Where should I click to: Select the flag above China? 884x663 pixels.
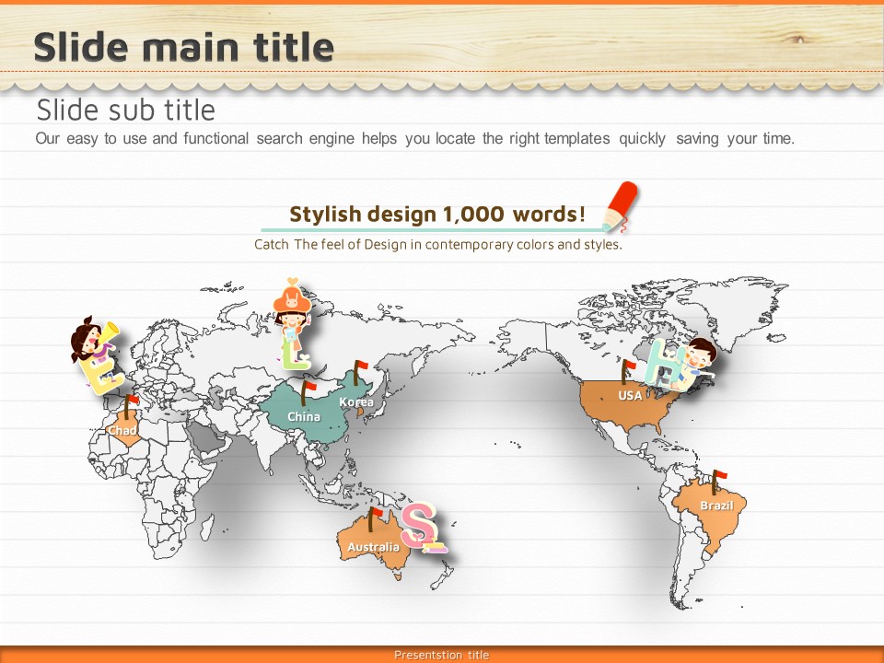pos(306,389)
